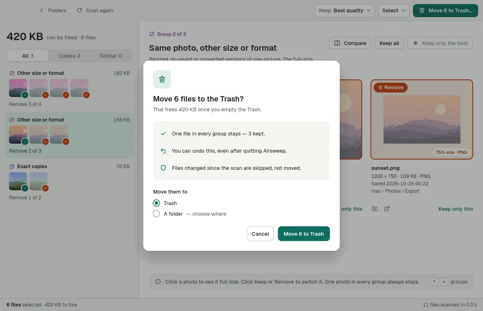Cancel the move to Trash dialog
The width and height of the screenshot is (483, 311).
point(260,234)
